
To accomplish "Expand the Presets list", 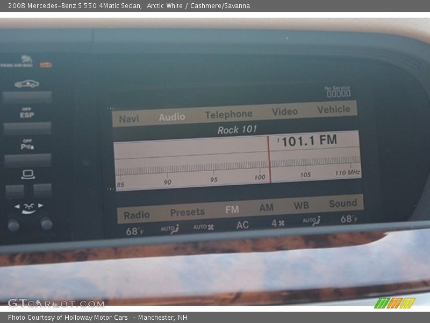I will [187, 212].
